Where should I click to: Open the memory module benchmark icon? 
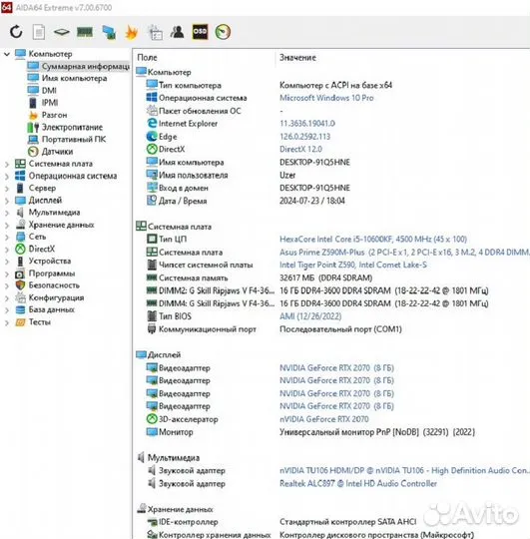tap(85, 32)
